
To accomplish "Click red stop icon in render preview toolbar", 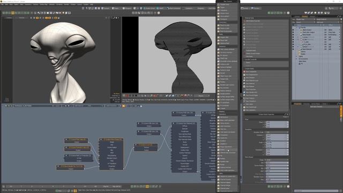I will click(127, 96).
